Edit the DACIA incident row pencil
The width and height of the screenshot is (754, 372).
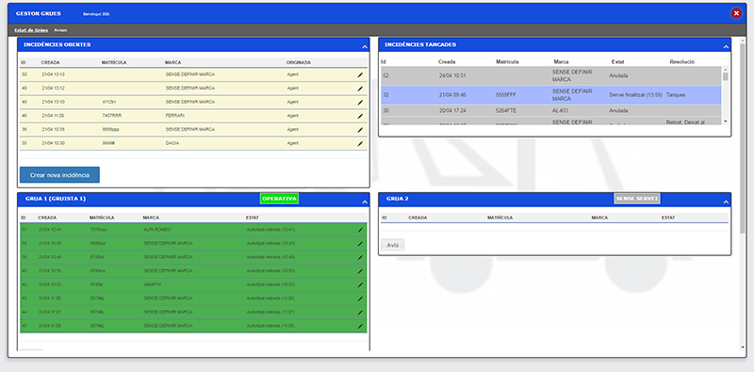pyautogui.click(x=360, y=144)
